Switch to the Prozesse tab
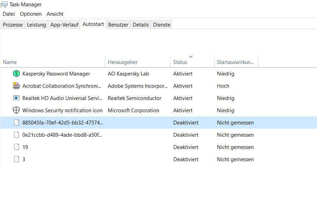Screen dimensions: 317x214 13,25
